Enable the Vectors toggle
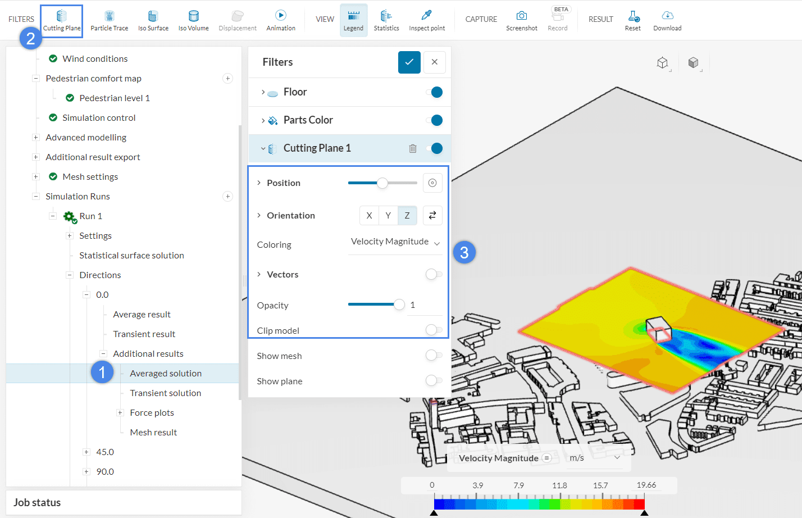Image resolution: width=802 pixels, height=518 pixels. [434, 274]
